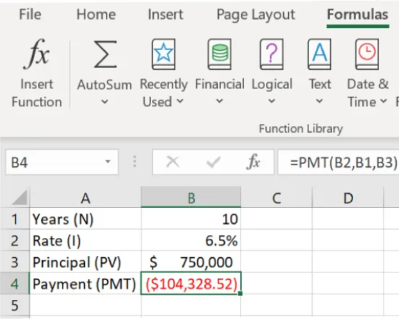Cancel the entry with the X icon
399x319 pixels.
point(172,162)
